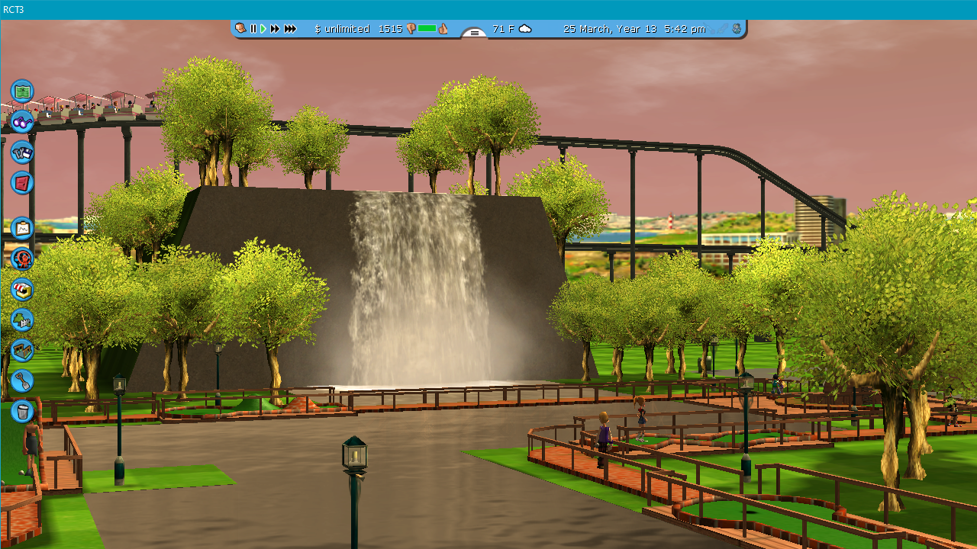Set the game speed to triple fast forward
Viewport: 977px width, 549px height.
[x=290, y=29]
